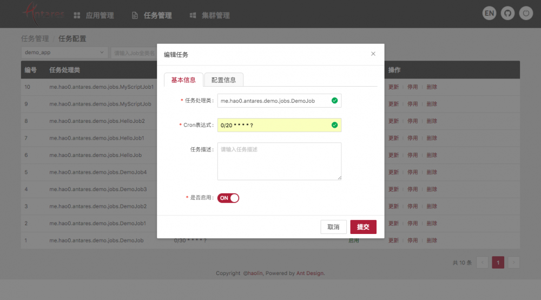Viewport: 541px width, 300px height.
Task: Open the 任务管理 menu
Action: 152,16
